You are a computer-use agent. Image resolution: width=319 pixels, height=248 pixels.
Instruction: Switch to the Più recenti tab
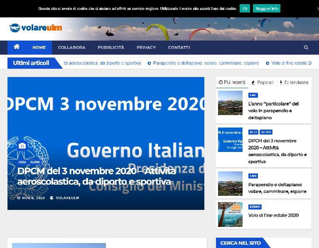coord(232,82)
